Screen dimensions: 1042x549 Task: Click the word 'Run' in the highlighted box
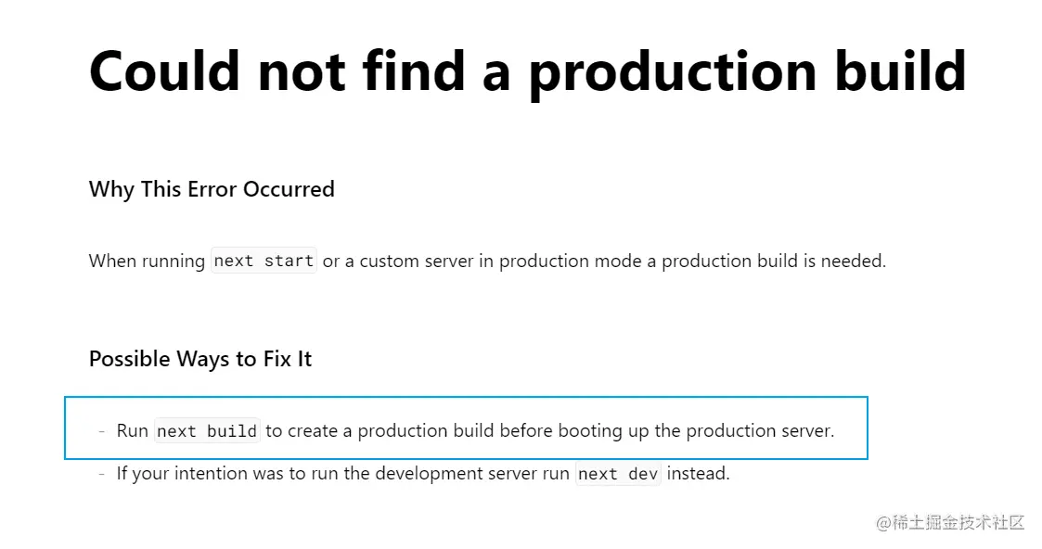coord(133,431)
